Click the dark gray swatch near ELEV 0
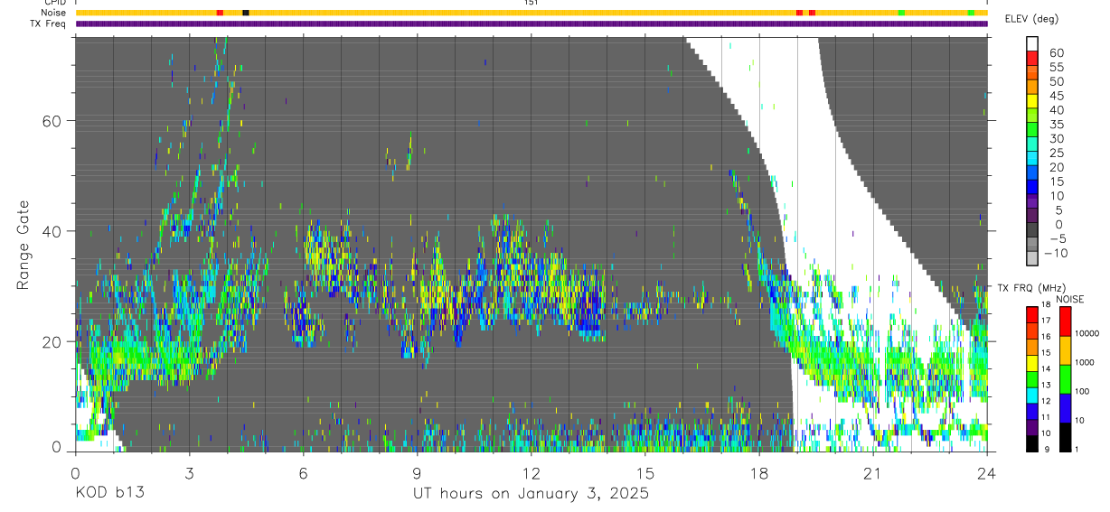This screenshot has width=1110, height=512. coord(1032,229)
